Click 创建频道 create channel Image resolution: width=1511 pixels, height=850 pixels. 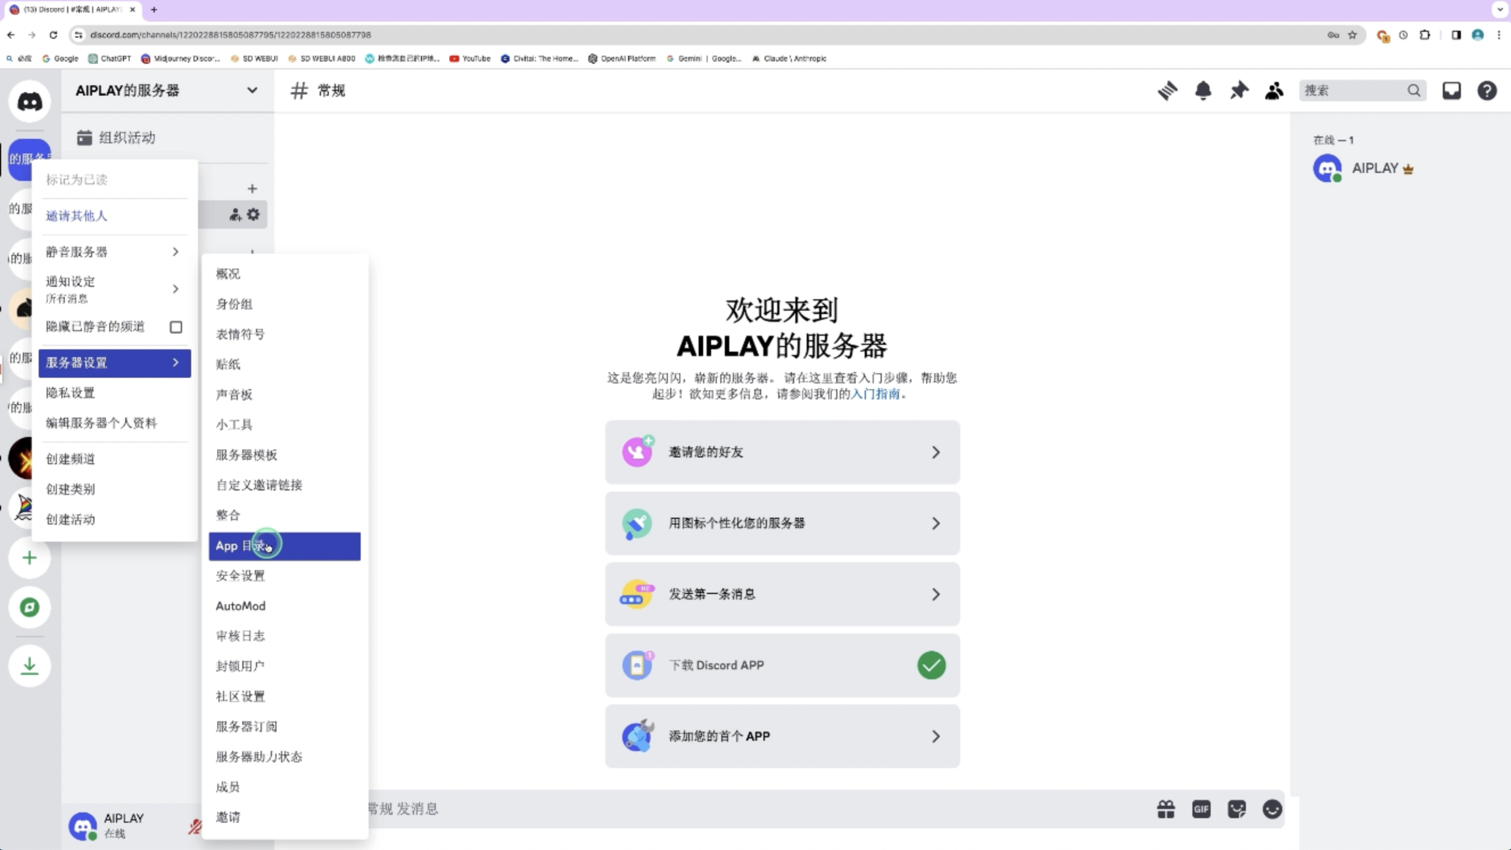coord(114,459)
